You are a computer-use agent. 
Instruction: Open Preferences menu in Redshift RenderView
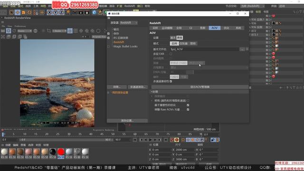(x=20, y=26)
